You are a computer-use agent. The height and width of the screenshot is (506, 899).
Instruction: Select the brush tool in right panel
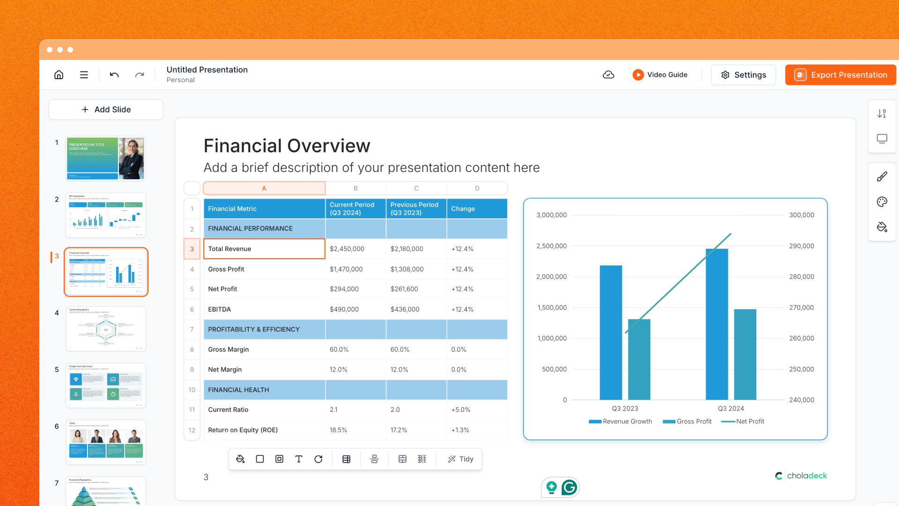pos(882,177)
